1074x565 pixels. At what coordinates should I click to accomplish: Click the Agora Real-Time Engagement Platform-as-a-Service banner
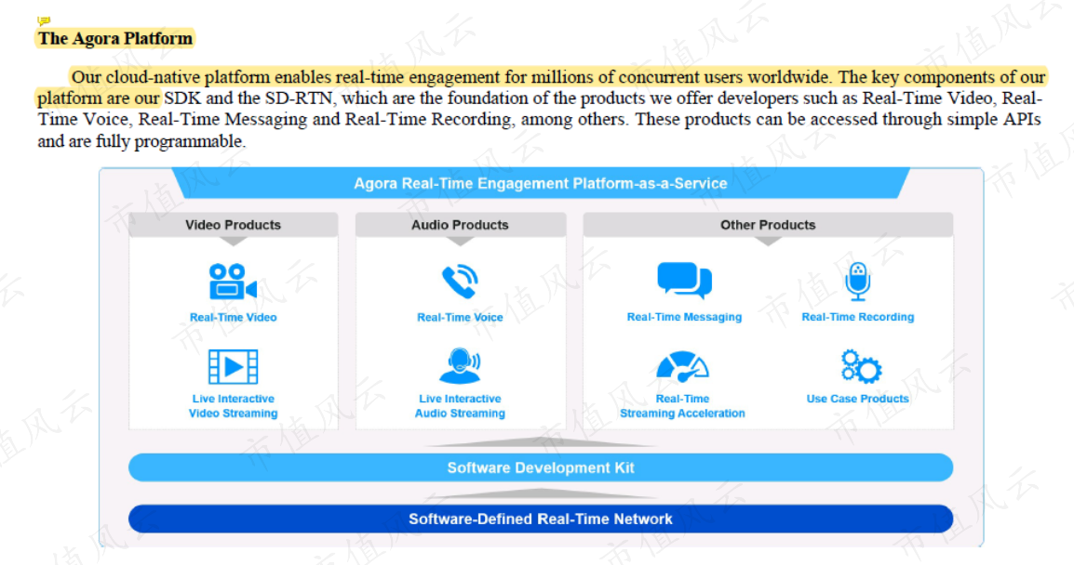(x=541, y=183)
